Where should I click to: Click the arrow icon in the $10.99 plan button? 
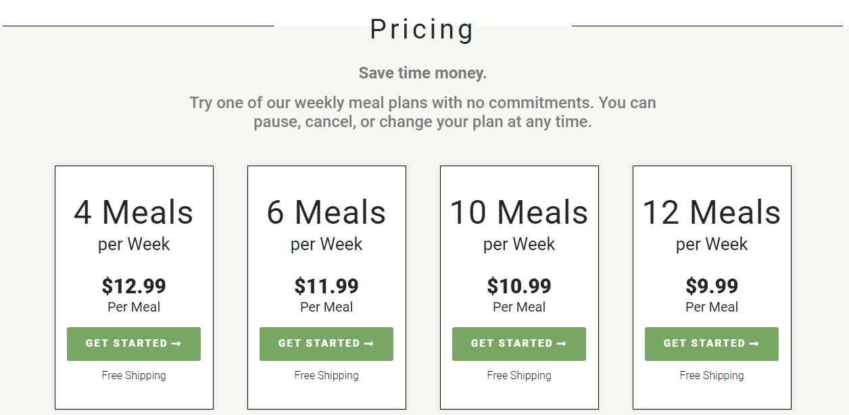562,344
